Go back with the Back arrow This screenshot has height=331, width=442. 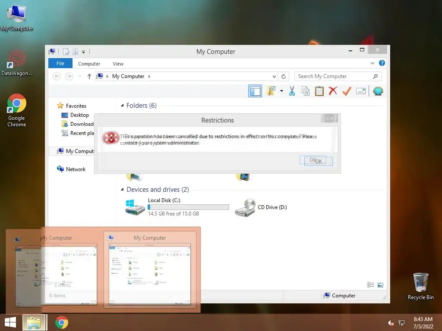point(57,76)
